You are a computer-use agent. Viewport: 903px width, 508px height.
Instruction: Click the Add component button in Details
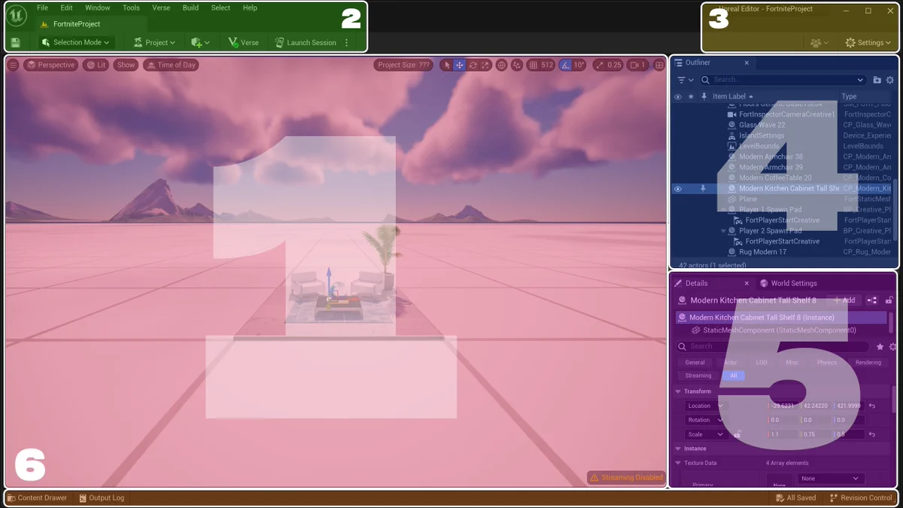point(844,300)
